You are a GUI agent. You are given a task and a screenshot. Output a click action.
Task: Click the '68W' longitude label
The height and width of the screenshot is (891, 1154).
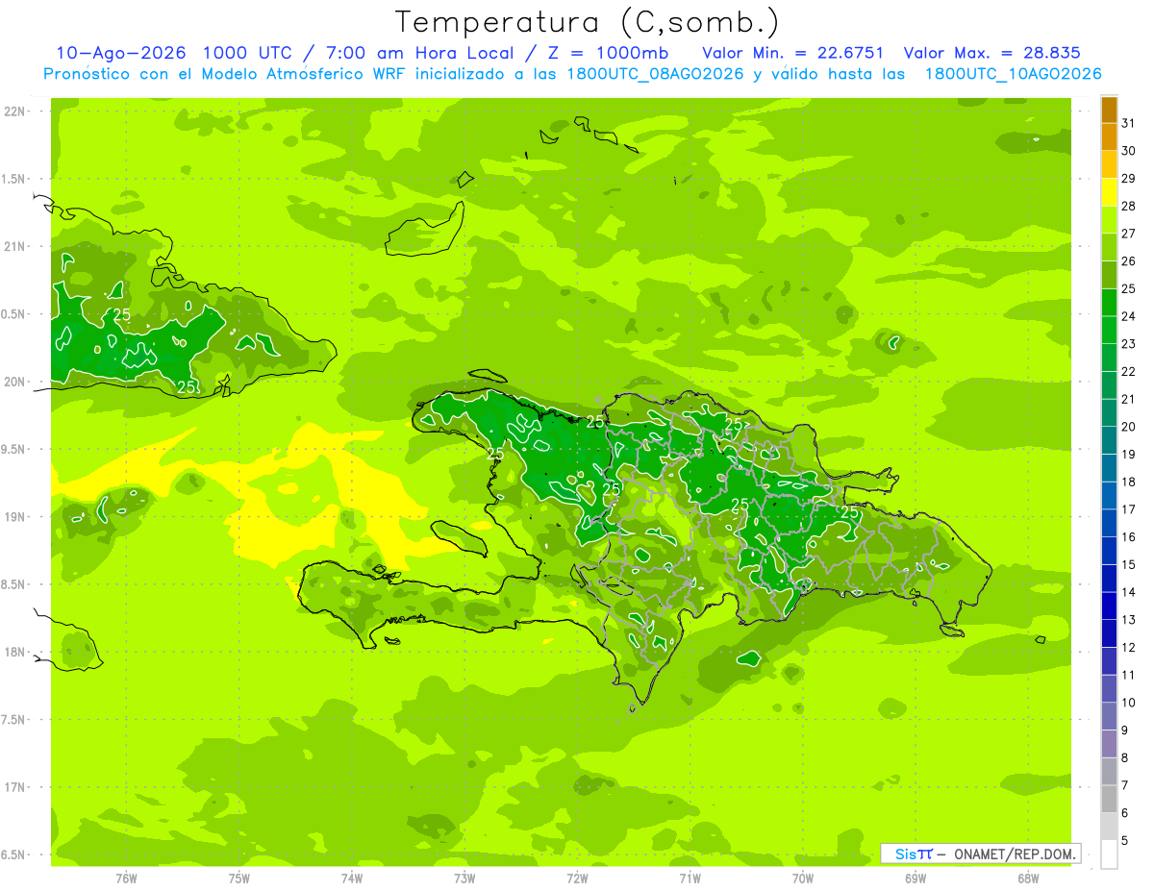pyautogui.click(x=1028, y=879)
